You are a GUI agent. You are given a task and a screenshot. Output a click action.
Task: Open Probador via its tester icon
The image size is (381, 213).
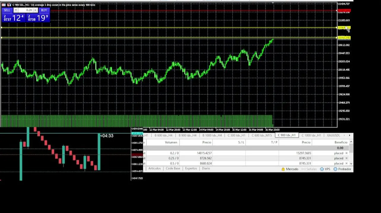335,169
